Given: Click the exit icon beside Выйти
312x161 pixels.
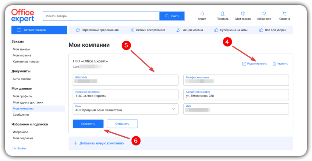Looking at the screenshot, I should [14, 149].
